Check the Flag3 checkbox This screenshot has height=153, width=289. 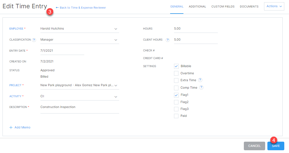pos(176,109)
